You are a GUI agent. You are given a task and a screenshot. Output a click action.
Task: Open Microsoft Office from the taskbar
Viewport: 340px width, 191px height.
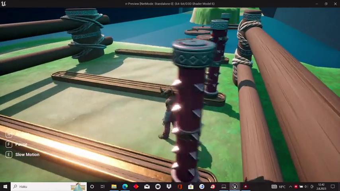pos(180,187)
